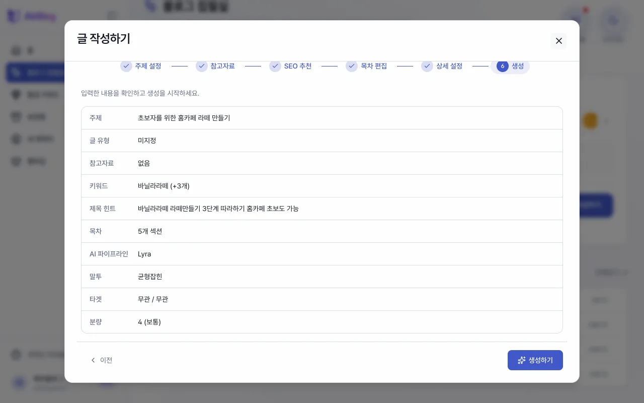The width and height of the screenshot is (644, 403).
Task: Select the 생성 step number 6
Action: [510, 66]
